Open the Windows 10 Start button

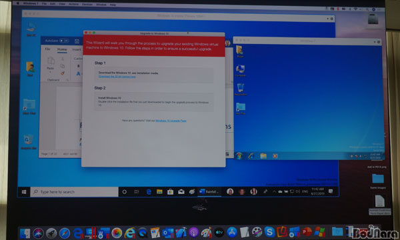(24, 192)
